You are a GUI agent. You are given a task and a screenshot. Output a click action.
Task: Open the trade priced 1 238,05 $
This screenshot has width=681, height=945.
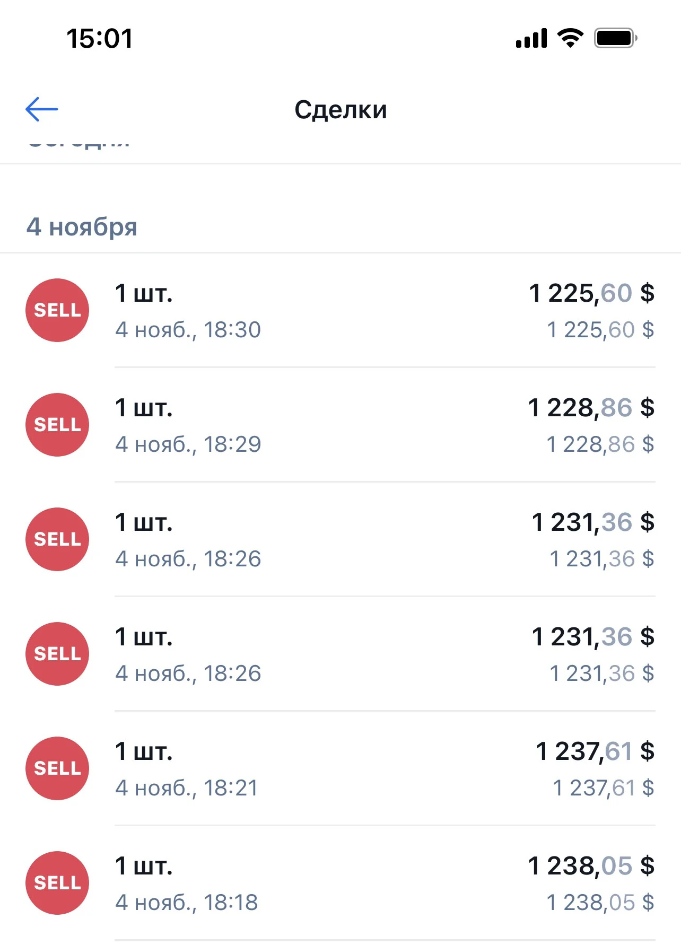click(x=340, y=883)
